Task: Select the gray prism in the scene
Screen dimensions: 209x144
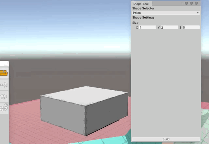Action: tap(84, 111)
